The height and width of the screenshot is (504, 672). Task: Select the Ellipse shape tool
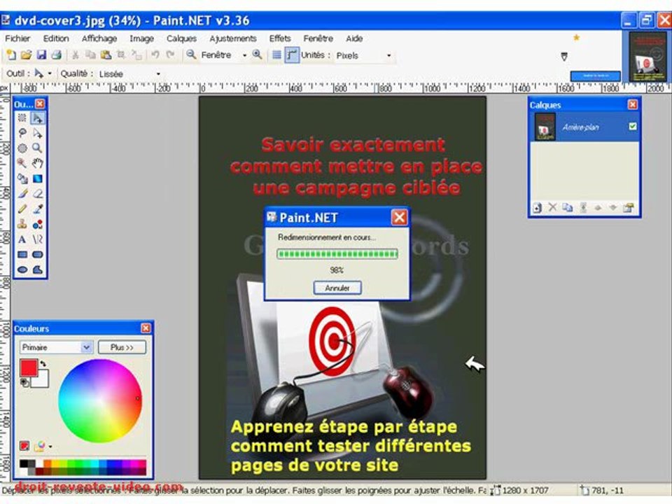point(22,269)
